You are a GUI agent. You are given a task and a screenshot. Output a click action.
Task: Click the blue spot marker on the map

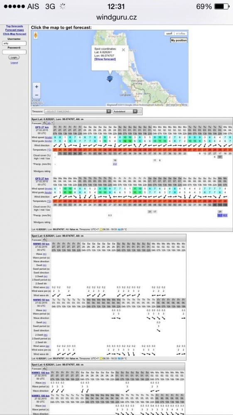tap(110, 78)
